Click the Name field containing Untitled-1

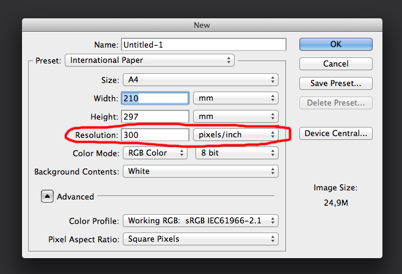[203, 45]
